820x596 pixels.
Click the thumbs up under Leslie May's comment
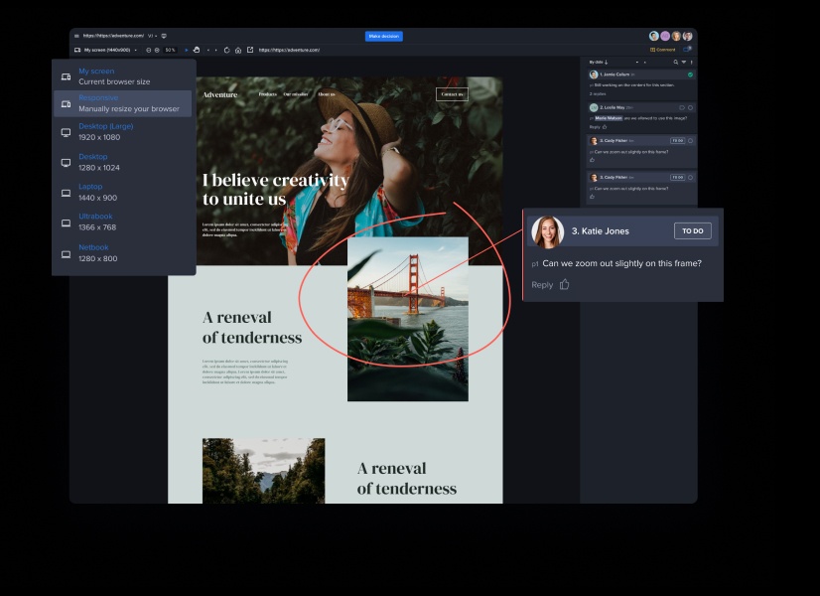point(605,127)
